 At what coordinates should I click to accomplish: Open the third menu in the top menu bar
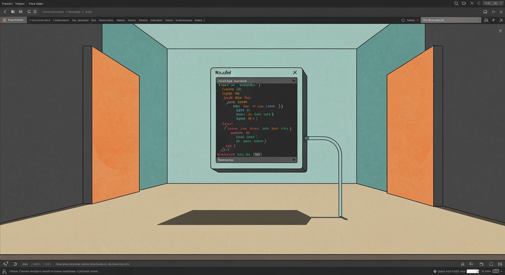coord(36,4)
